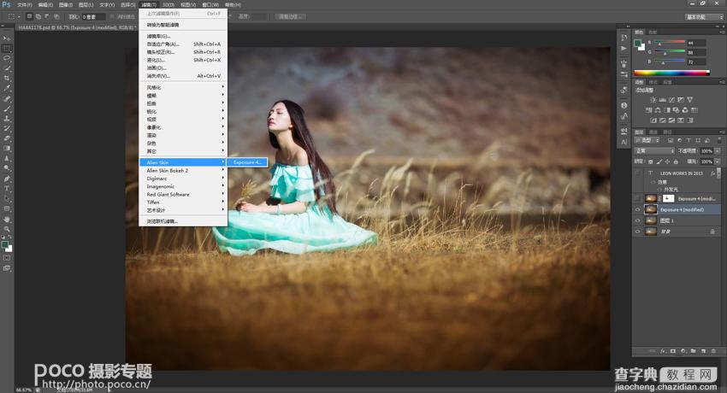Collapse effects on the text layer
727x393 pixels.
718,173
